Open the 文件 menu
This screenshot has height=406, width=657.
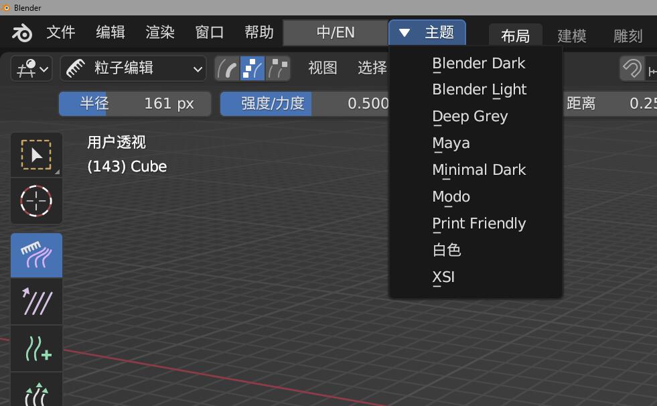click(x=61, y=32)
